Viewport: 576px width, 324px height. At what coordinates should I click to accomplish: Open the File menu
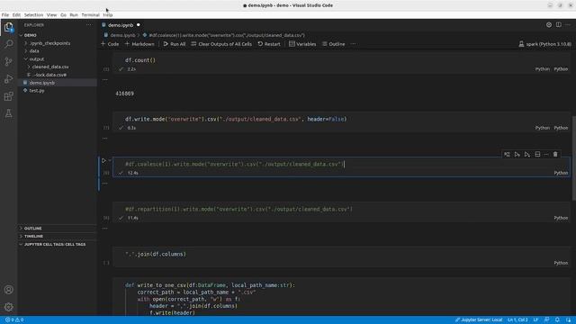point(5,15)
